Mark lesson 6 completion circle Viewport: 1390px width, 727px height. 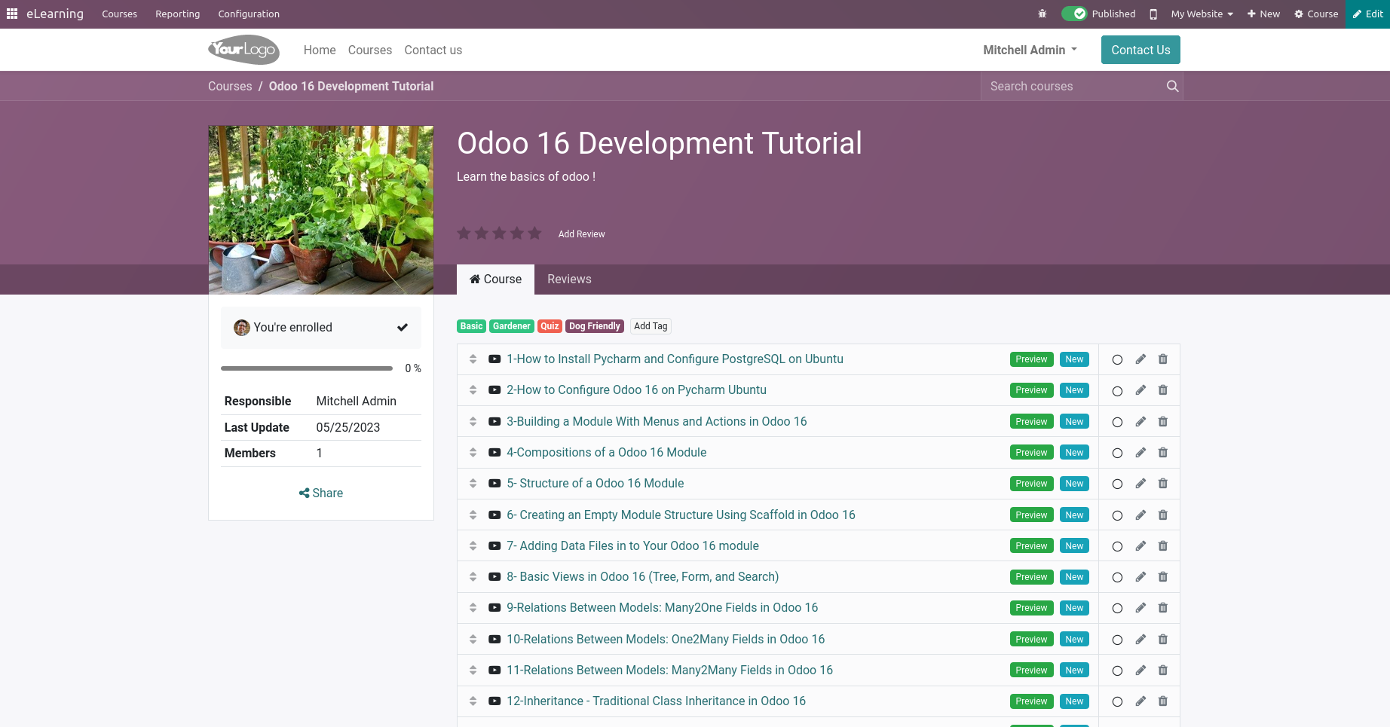[1117, 516]
